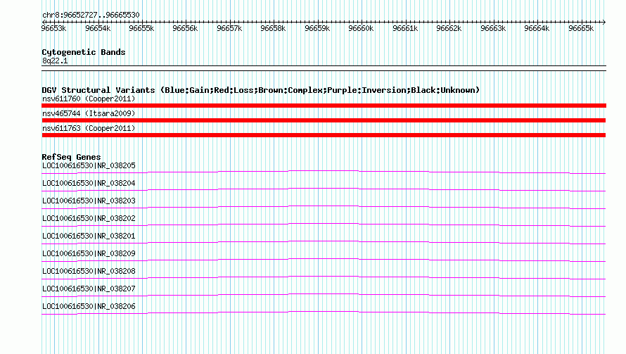The image size is (626, 354).
Task: Open the LOC100616530|NR_038206 transcript label
Action: pos(89,306)
